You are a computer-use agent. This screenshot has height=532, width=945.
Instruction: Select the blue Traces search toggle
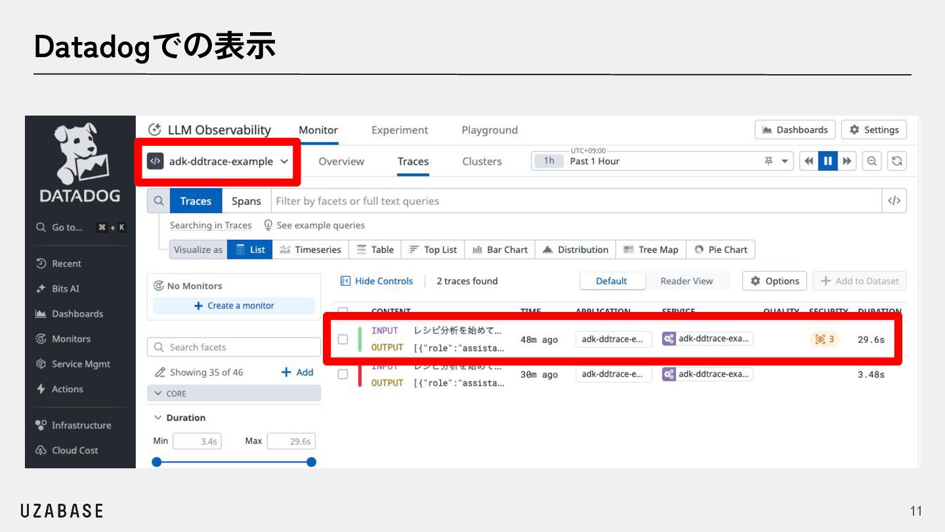click(x=196, y=201)
